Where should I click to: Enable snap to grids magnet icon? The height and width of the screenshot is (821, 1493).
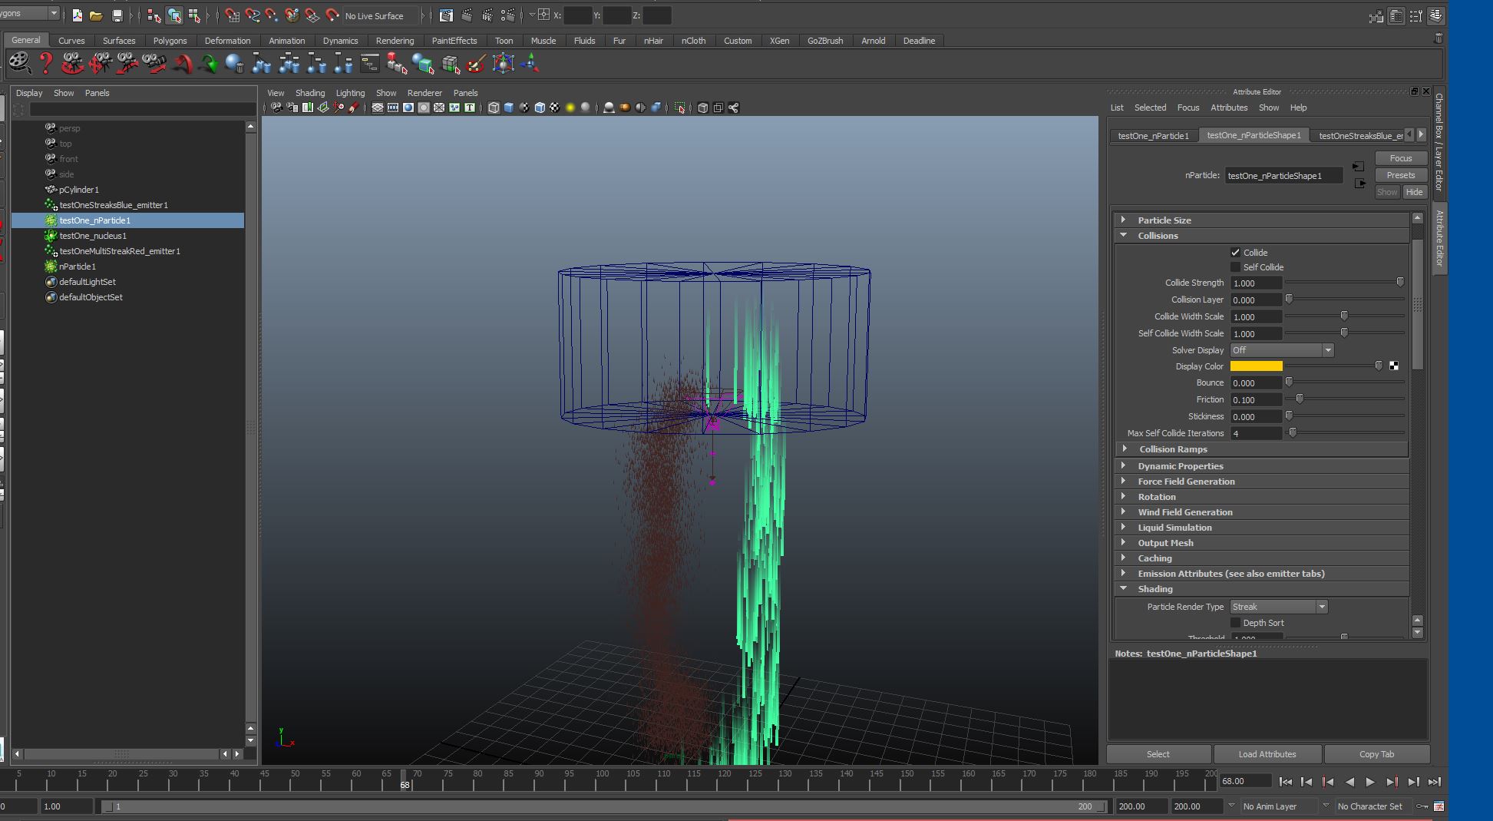tap(232, 15)
